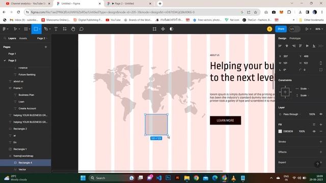
Task: Open Move tool dropdown arrow
Action: tap(19, 29)
